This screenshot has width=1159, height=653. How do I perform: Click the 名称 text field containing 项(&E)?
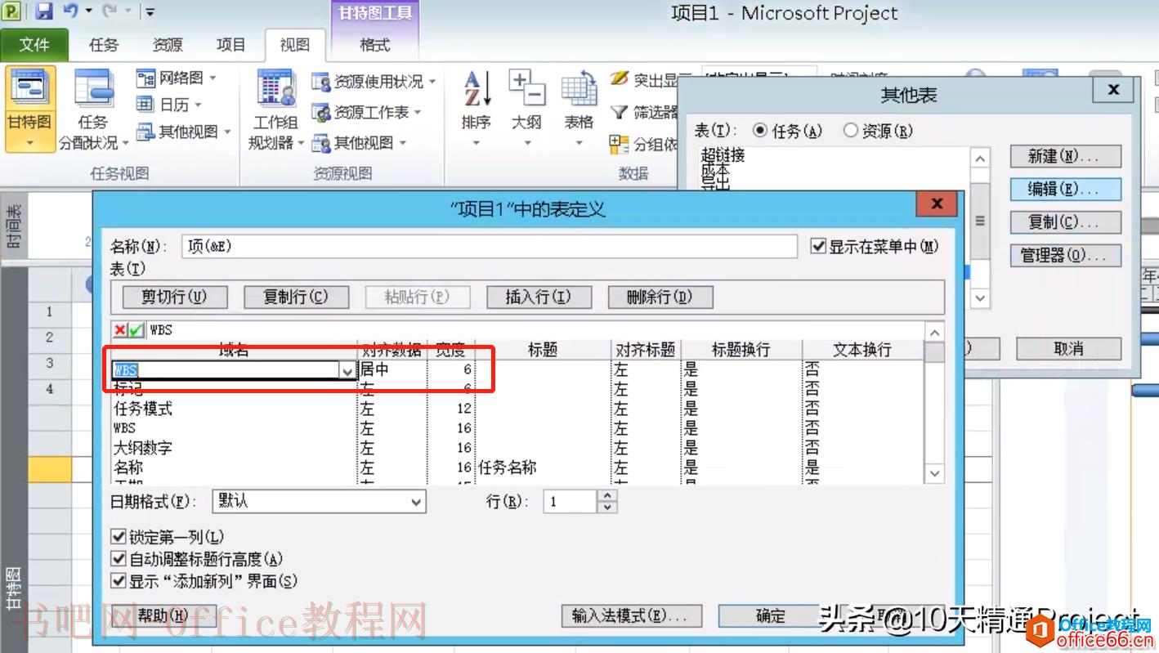[x=490, y=246]
